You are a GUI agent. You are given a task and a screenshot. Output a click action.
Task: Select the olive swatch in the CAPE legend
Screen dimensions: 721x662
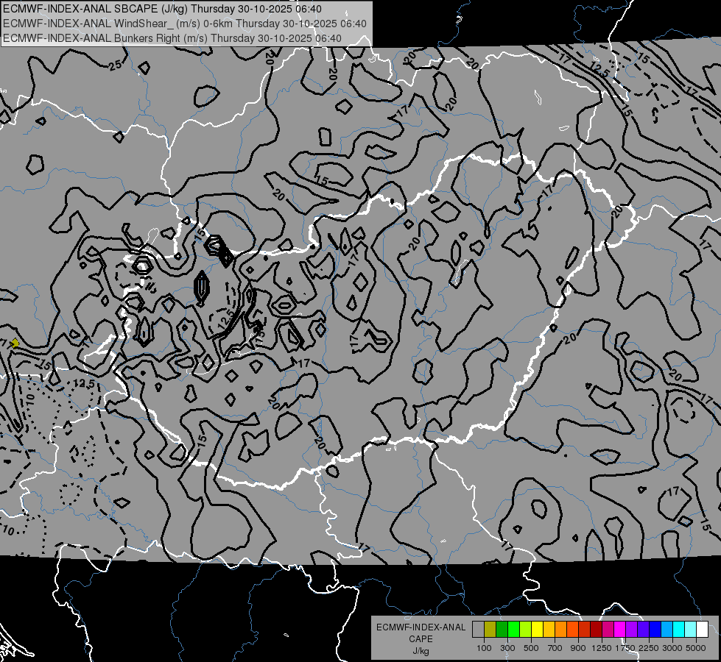coord(490,629)
